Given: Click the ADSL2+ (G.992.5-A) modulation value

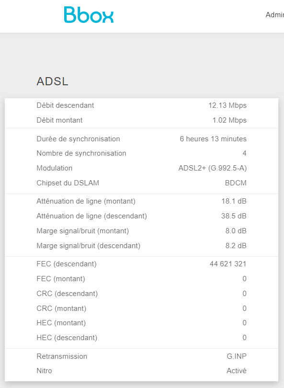Looking at the screenshot, I should [x=213, y=168].
